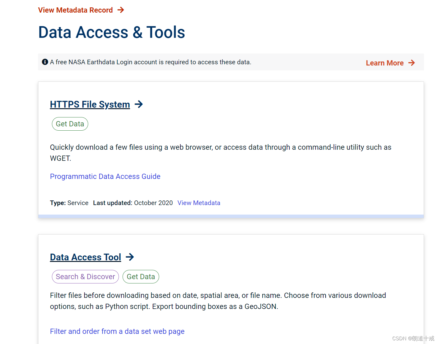Open the View Metadata link in service card
The image size is (439, 344).
click(x=199, y=203)
